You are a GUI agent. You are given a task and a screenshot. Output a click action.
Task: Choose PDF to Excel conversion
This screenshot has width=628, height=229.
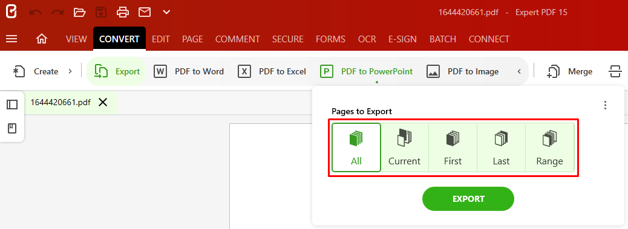point(272,71)
